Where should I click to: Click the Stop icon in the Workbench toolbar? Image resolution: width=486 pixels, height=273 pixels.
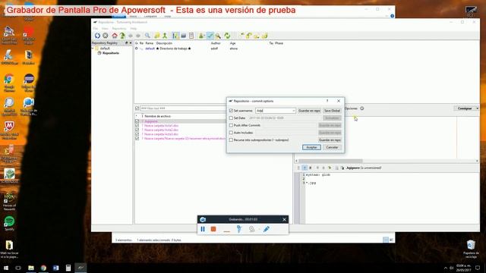106,36
